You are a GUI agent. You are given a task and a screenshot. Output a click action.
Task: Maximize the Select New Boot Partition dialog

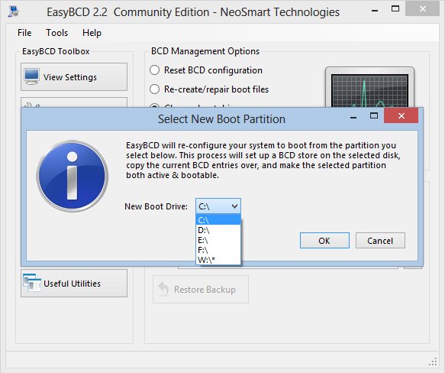[x=374, y=115]
